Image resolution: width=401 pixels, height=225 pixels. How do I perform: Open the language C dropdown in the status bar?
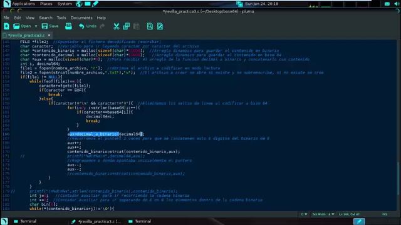[x=304, y=214]
